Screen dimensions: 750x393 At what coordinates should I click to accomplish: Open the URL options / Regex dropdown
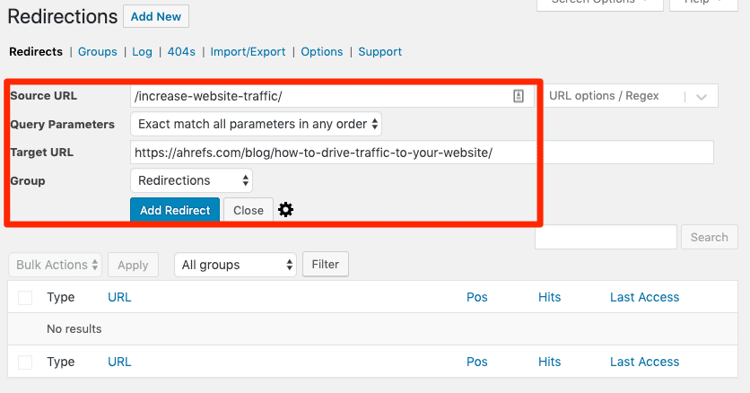click(x=630, y=96)
